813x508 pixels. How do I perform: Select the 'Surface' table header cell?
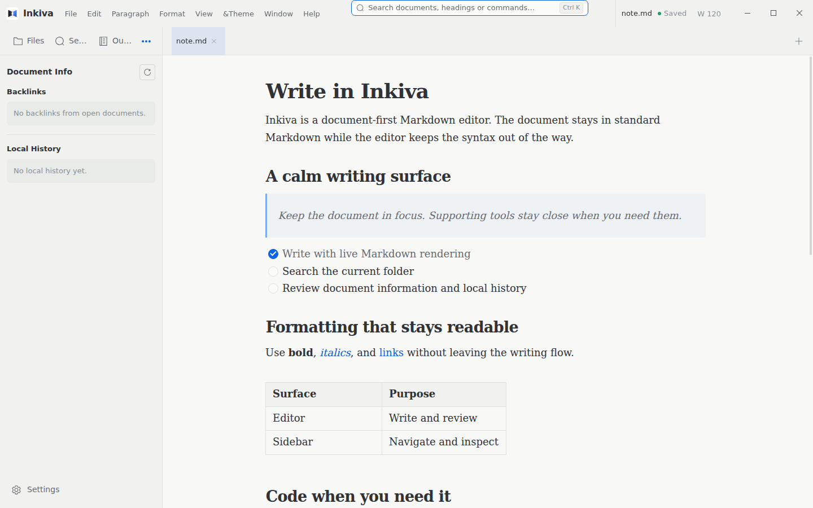[324, 395]
